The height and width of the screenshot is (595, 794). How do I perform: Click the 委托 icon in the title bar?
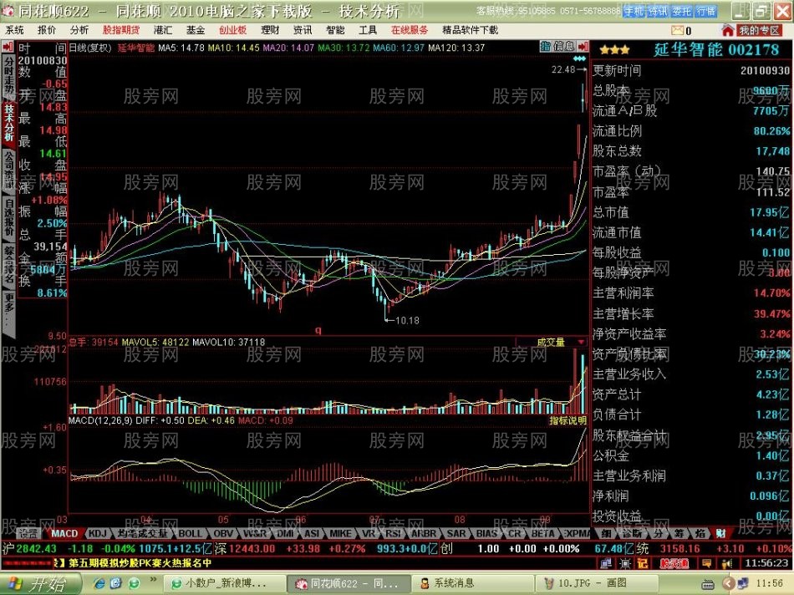(x=685, y=8)
